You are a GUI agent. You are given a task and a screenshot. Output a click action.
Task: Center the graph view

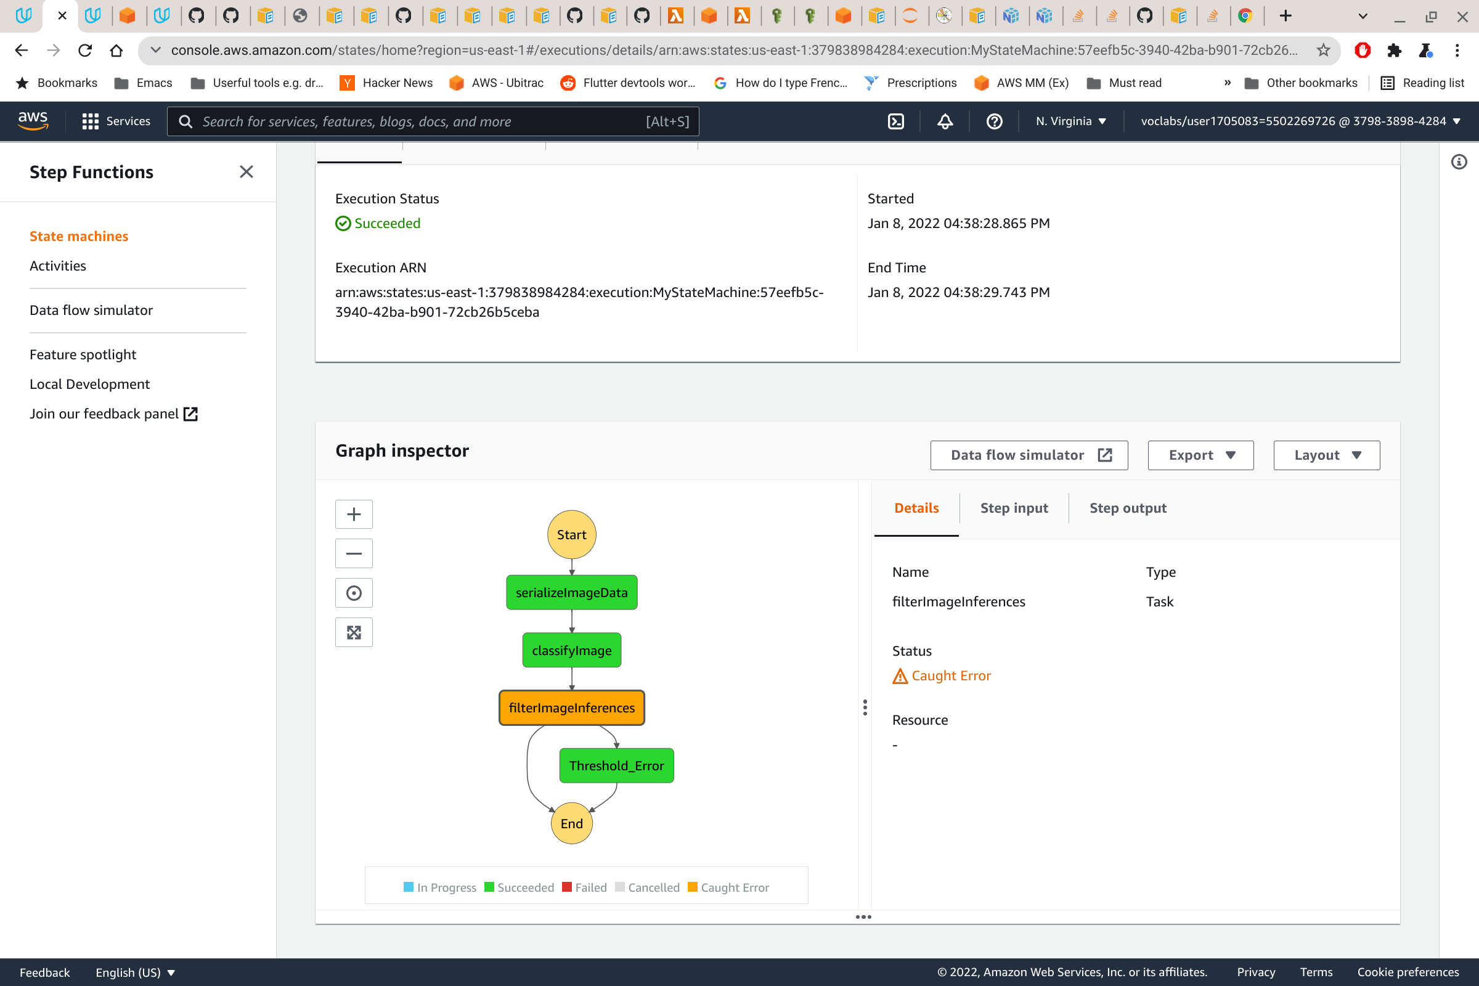pyautogui.click(x=353, y=593)
